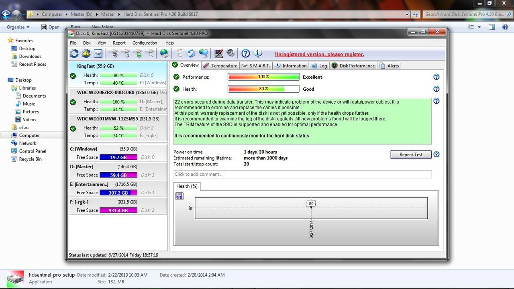Click the comment field 'Click to add comment'
The width and height of the screenshot is (514, 289).
(x=302, y=174)
